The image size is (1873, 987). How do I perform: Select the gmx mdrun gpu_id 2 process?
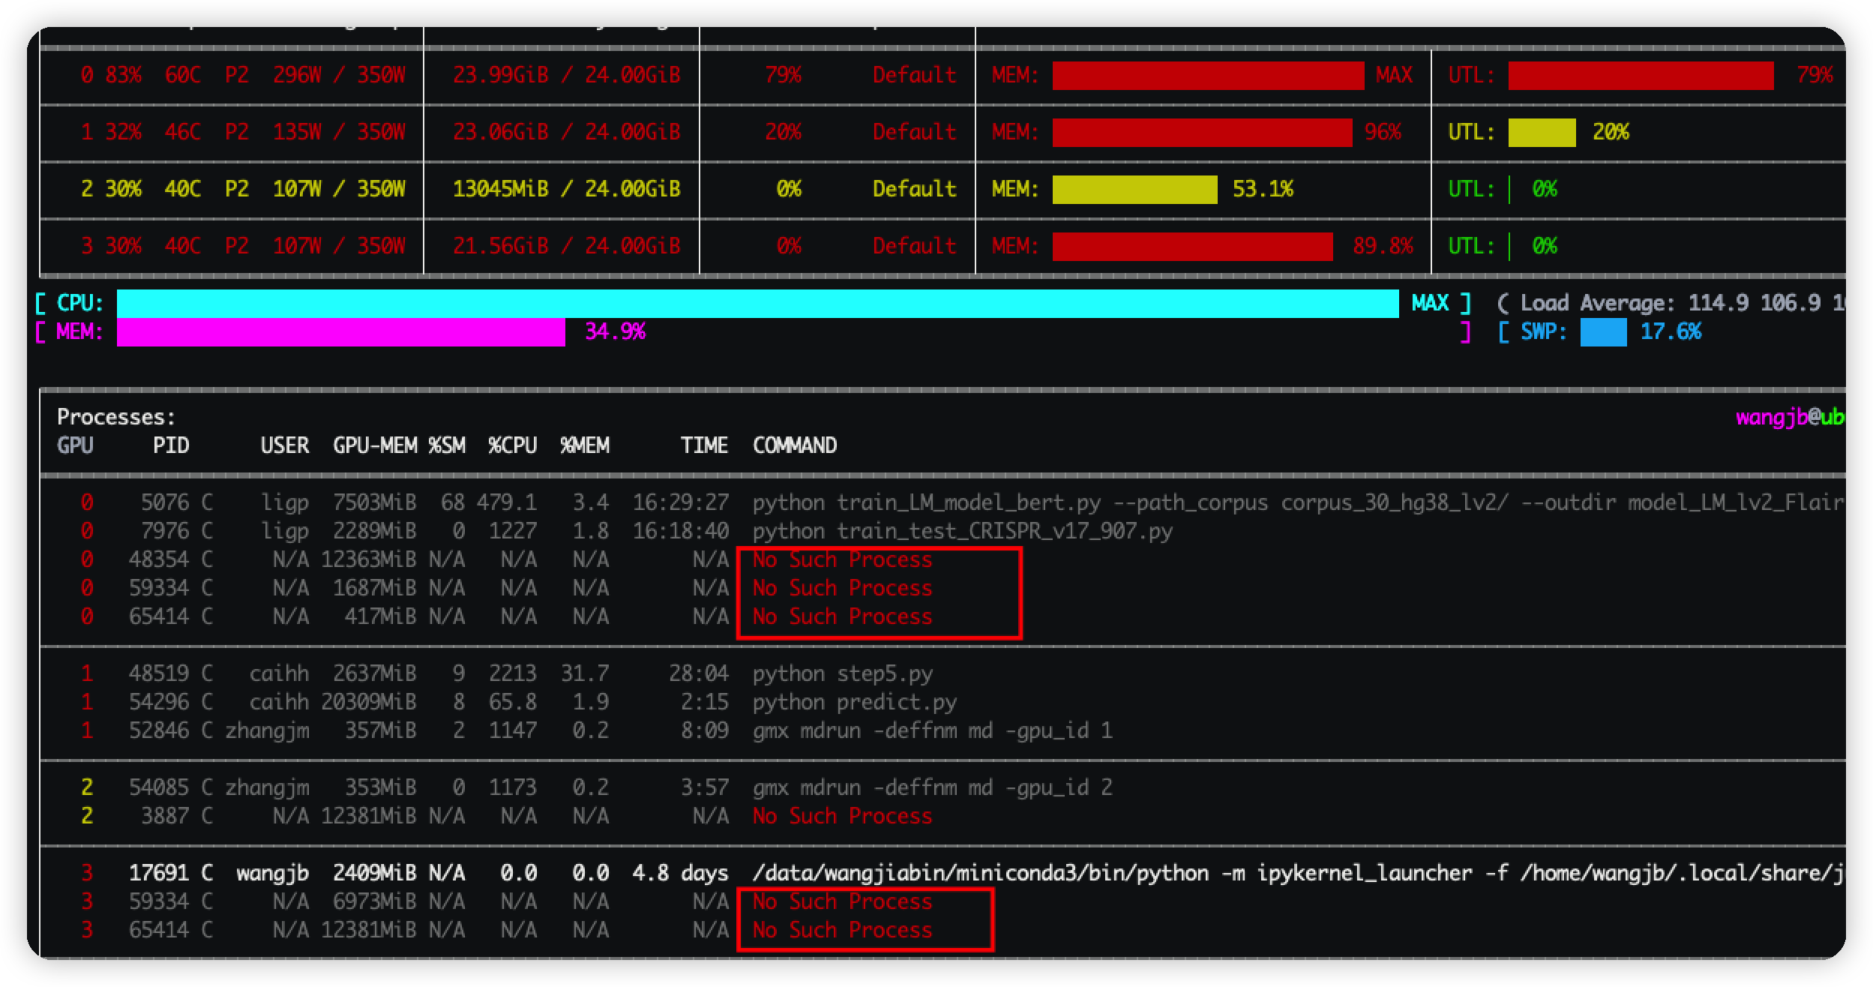coord(932,787)
